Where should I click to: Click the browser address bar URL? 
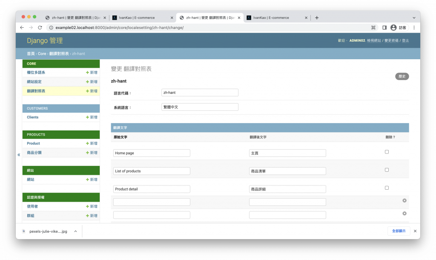click(119, 28)
